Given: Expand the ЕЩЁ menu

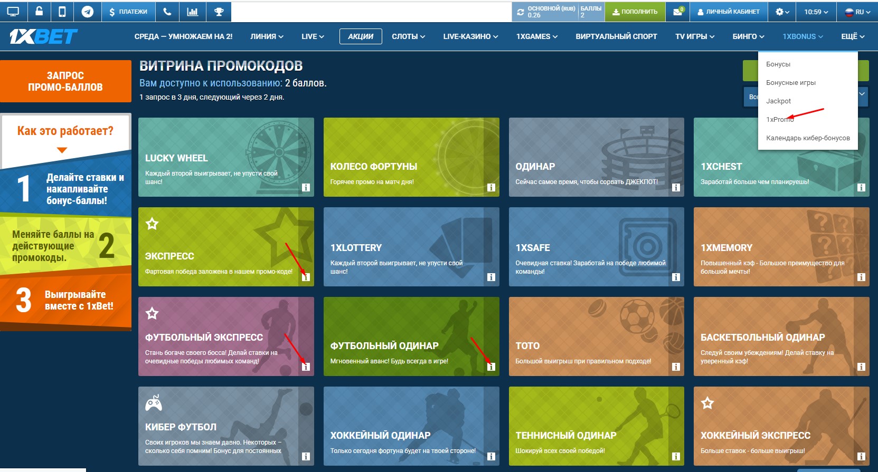Looking at the screenshot, I should 853,36.
